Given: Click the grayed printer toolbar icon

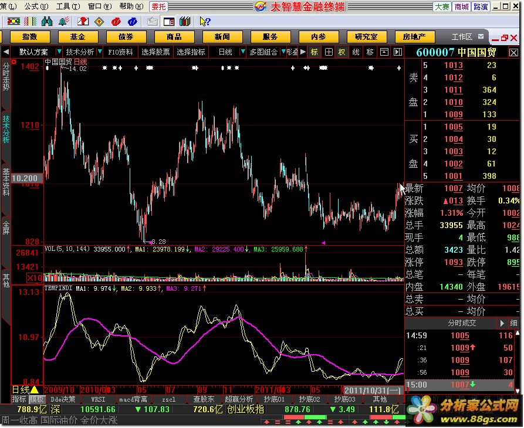Looking at the screenshot, I should pos(153,22).
